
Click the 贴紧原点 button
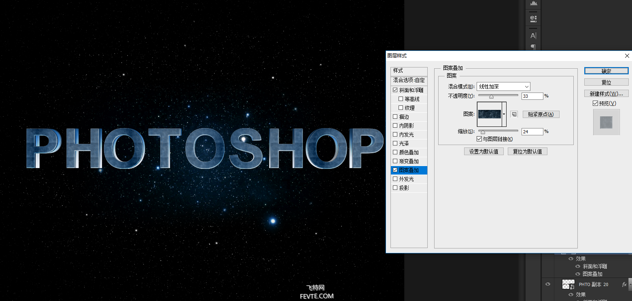click(541, 114)
